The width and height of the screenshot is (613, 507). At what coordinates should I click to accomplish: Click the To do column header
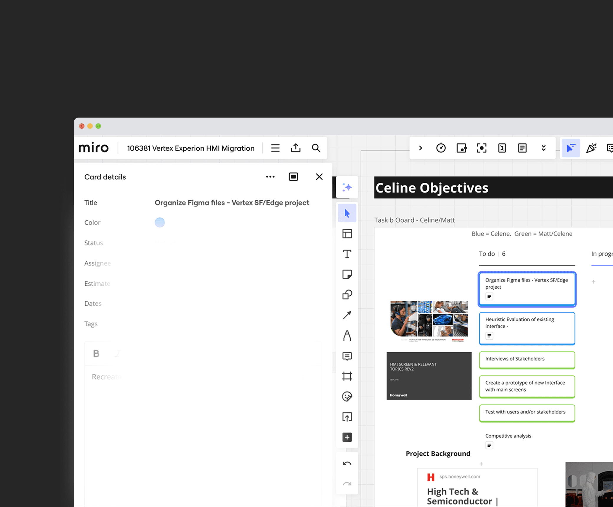(x=487, y=254)
